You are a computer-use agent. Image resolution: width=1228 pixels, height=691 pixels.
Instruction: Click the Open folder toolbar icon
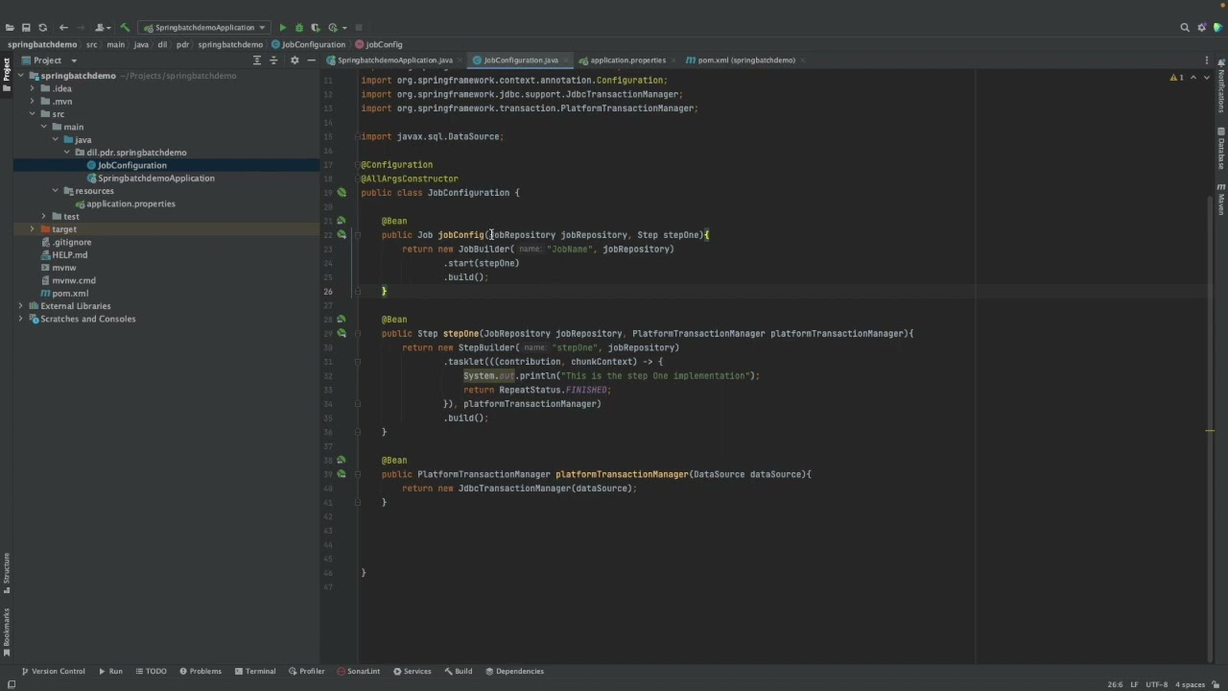tap(10, 28)
